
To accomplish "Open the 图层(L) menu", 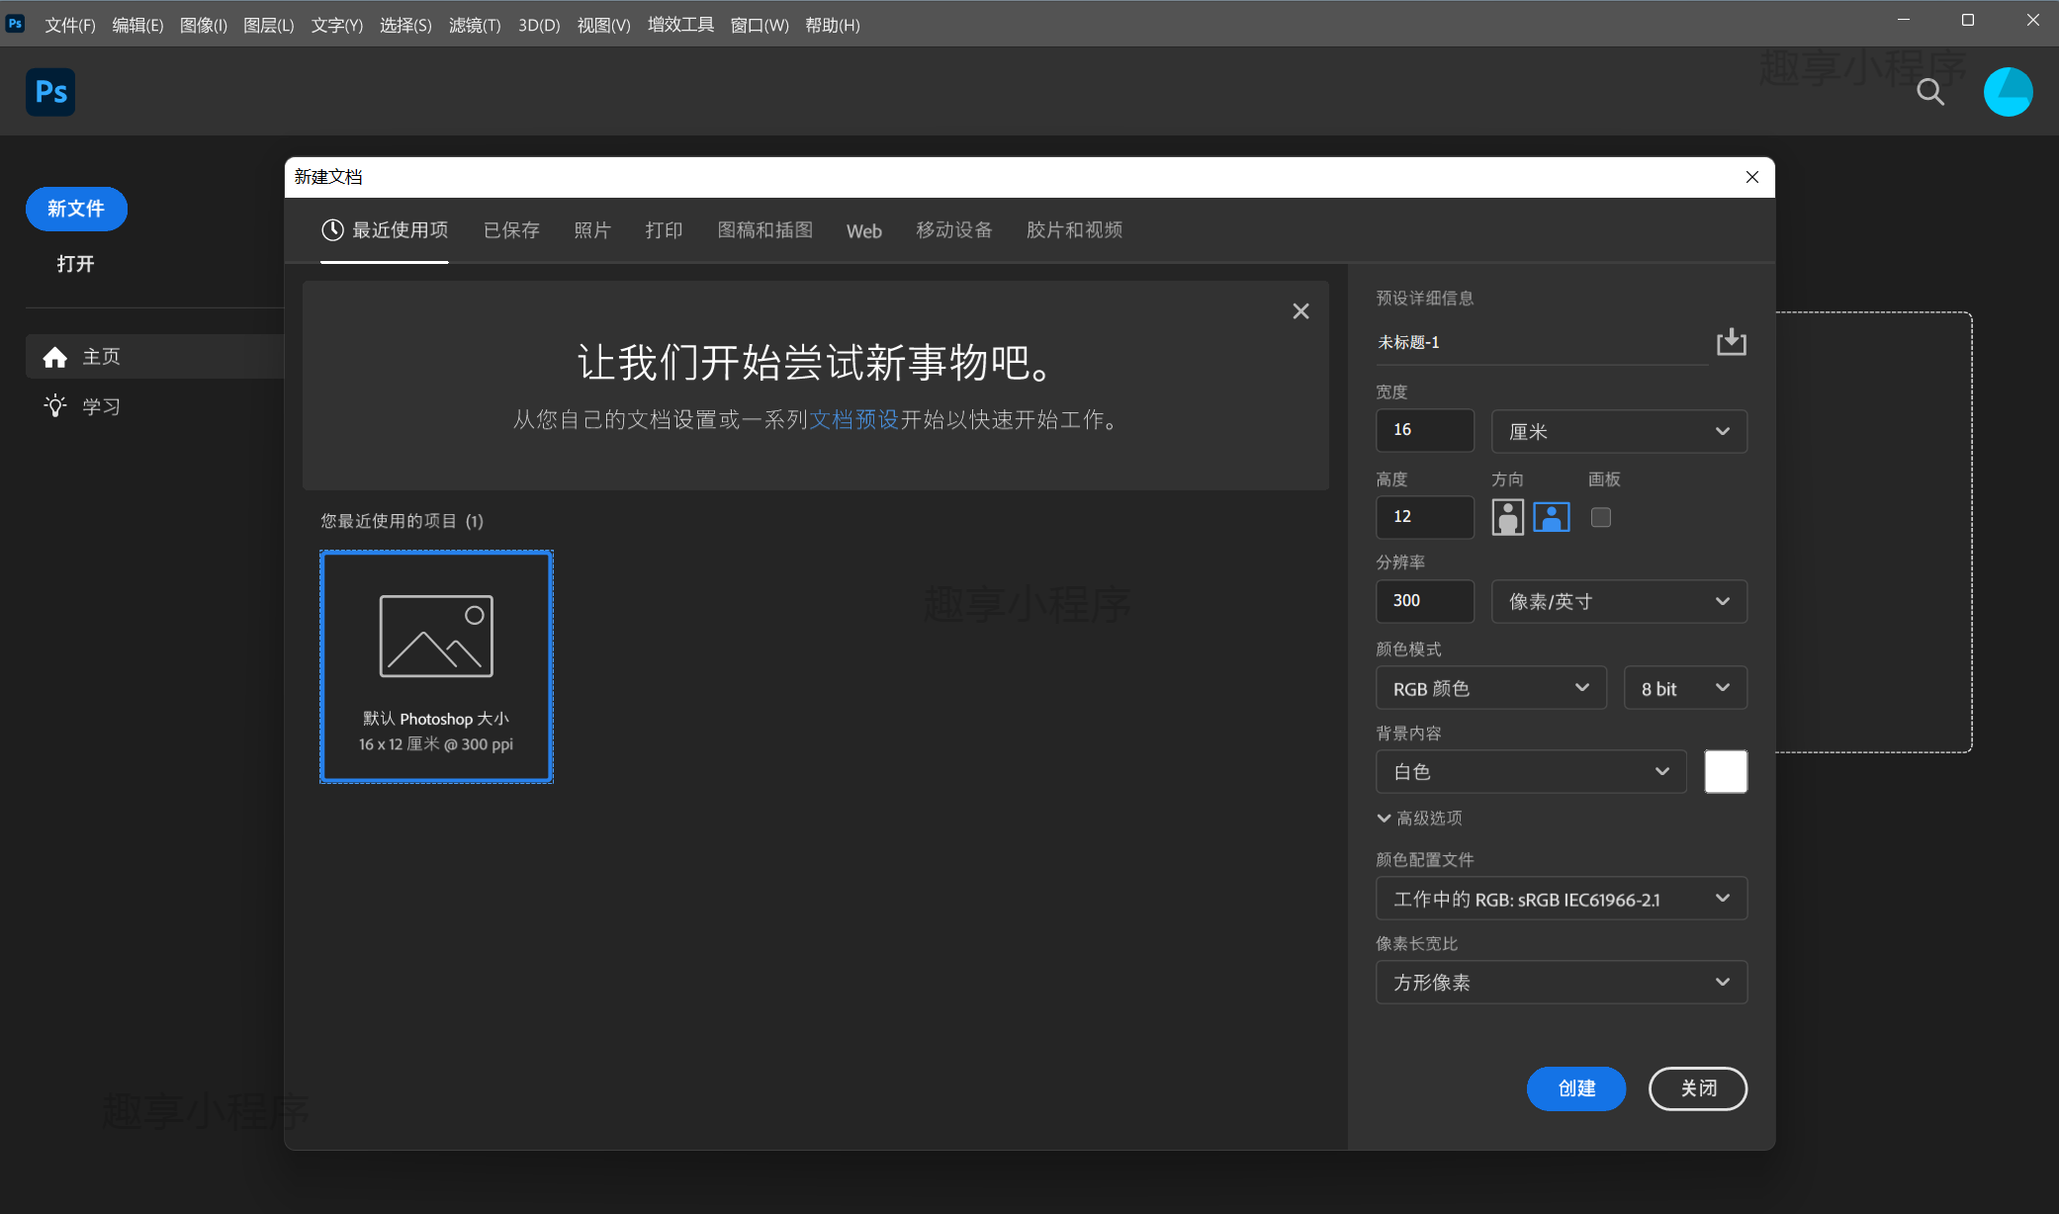I will (268, 25).
